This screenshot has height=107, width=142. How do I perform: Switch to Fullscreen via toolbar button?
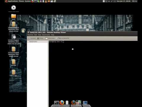click(50, 38)
